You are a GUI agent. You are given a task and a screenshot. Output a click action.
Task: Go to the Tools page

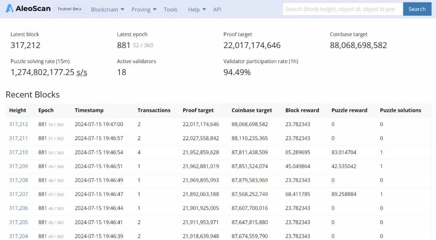click(170, 9)
